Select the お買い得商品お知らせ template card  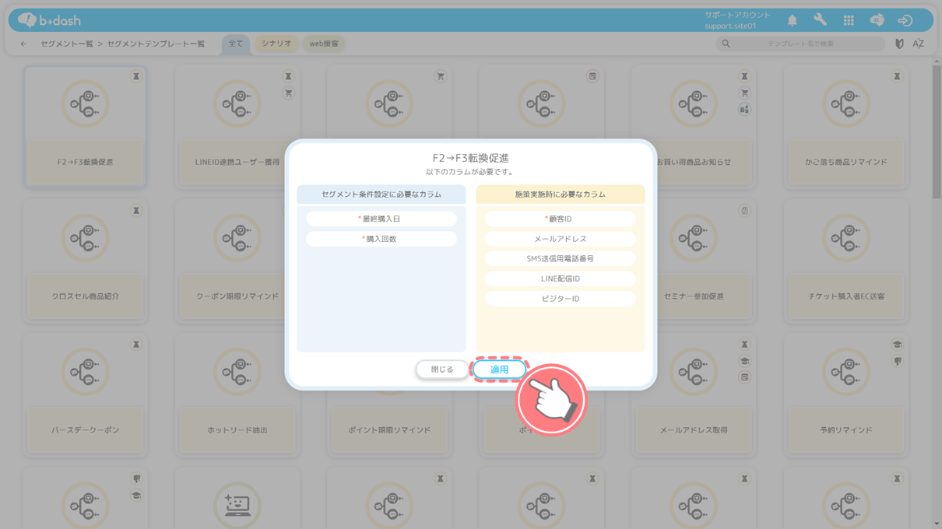coord(694,127)
